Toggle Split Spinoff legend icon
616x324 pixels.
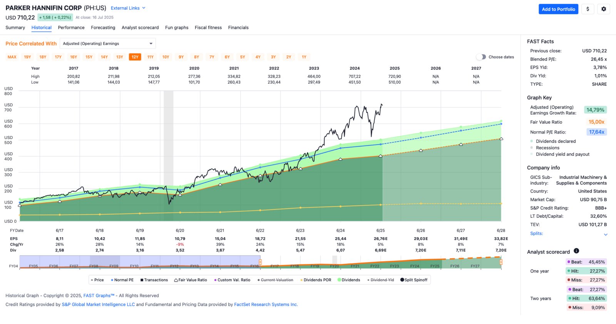pos(402,280)
